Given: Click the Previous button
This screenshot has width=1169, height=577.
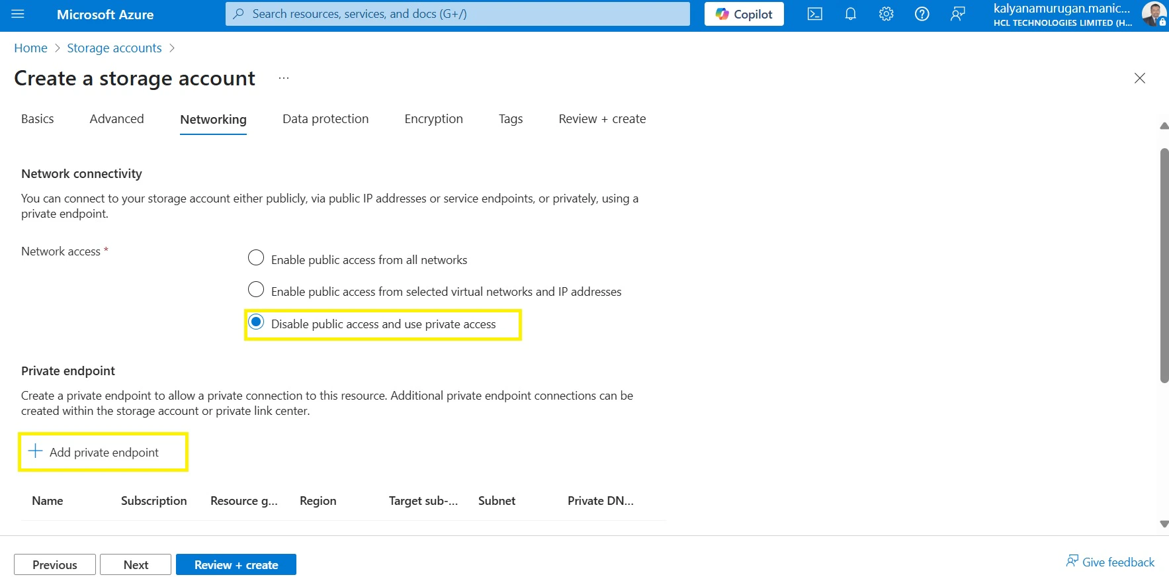Looking at the screenshot, I should click(55, 564).
